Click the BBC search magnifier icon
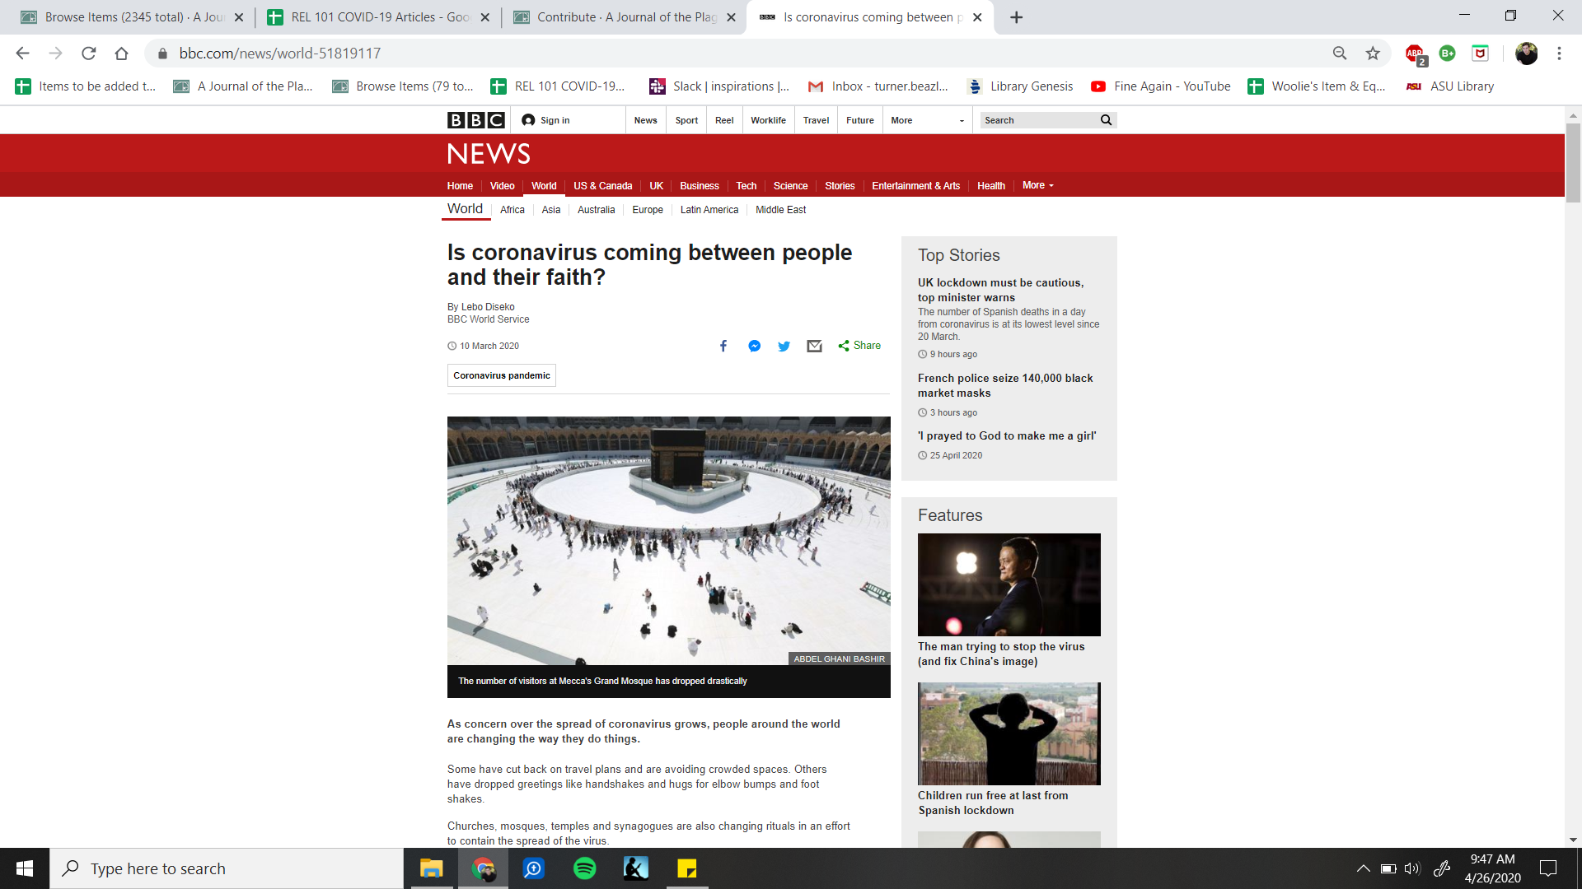The image size is (1582, 889). (x=1106, y=120)
